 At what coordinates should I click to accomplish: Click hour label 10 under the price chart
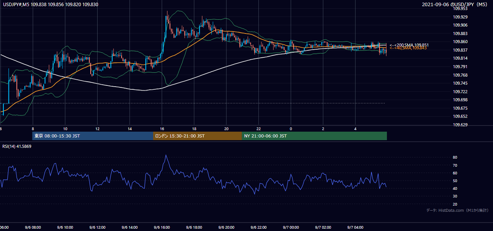click(x=65, y=129)
